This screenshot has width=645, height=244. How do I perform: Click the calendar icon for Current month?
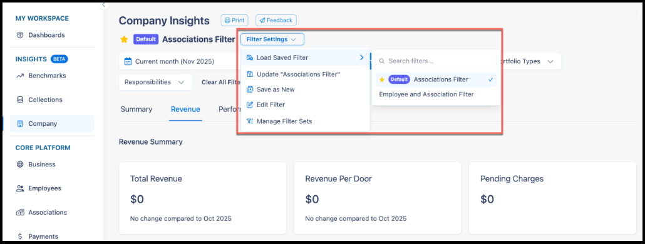click(128, 61)
